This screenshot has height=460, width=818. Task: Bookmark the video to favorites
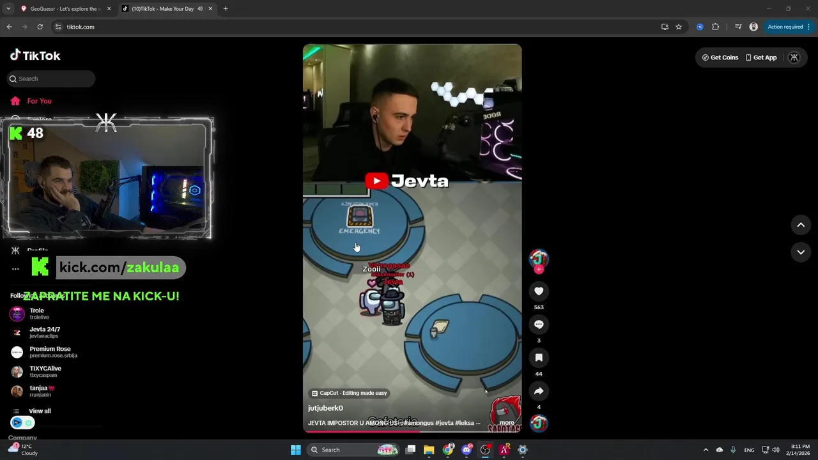[539, 358]
